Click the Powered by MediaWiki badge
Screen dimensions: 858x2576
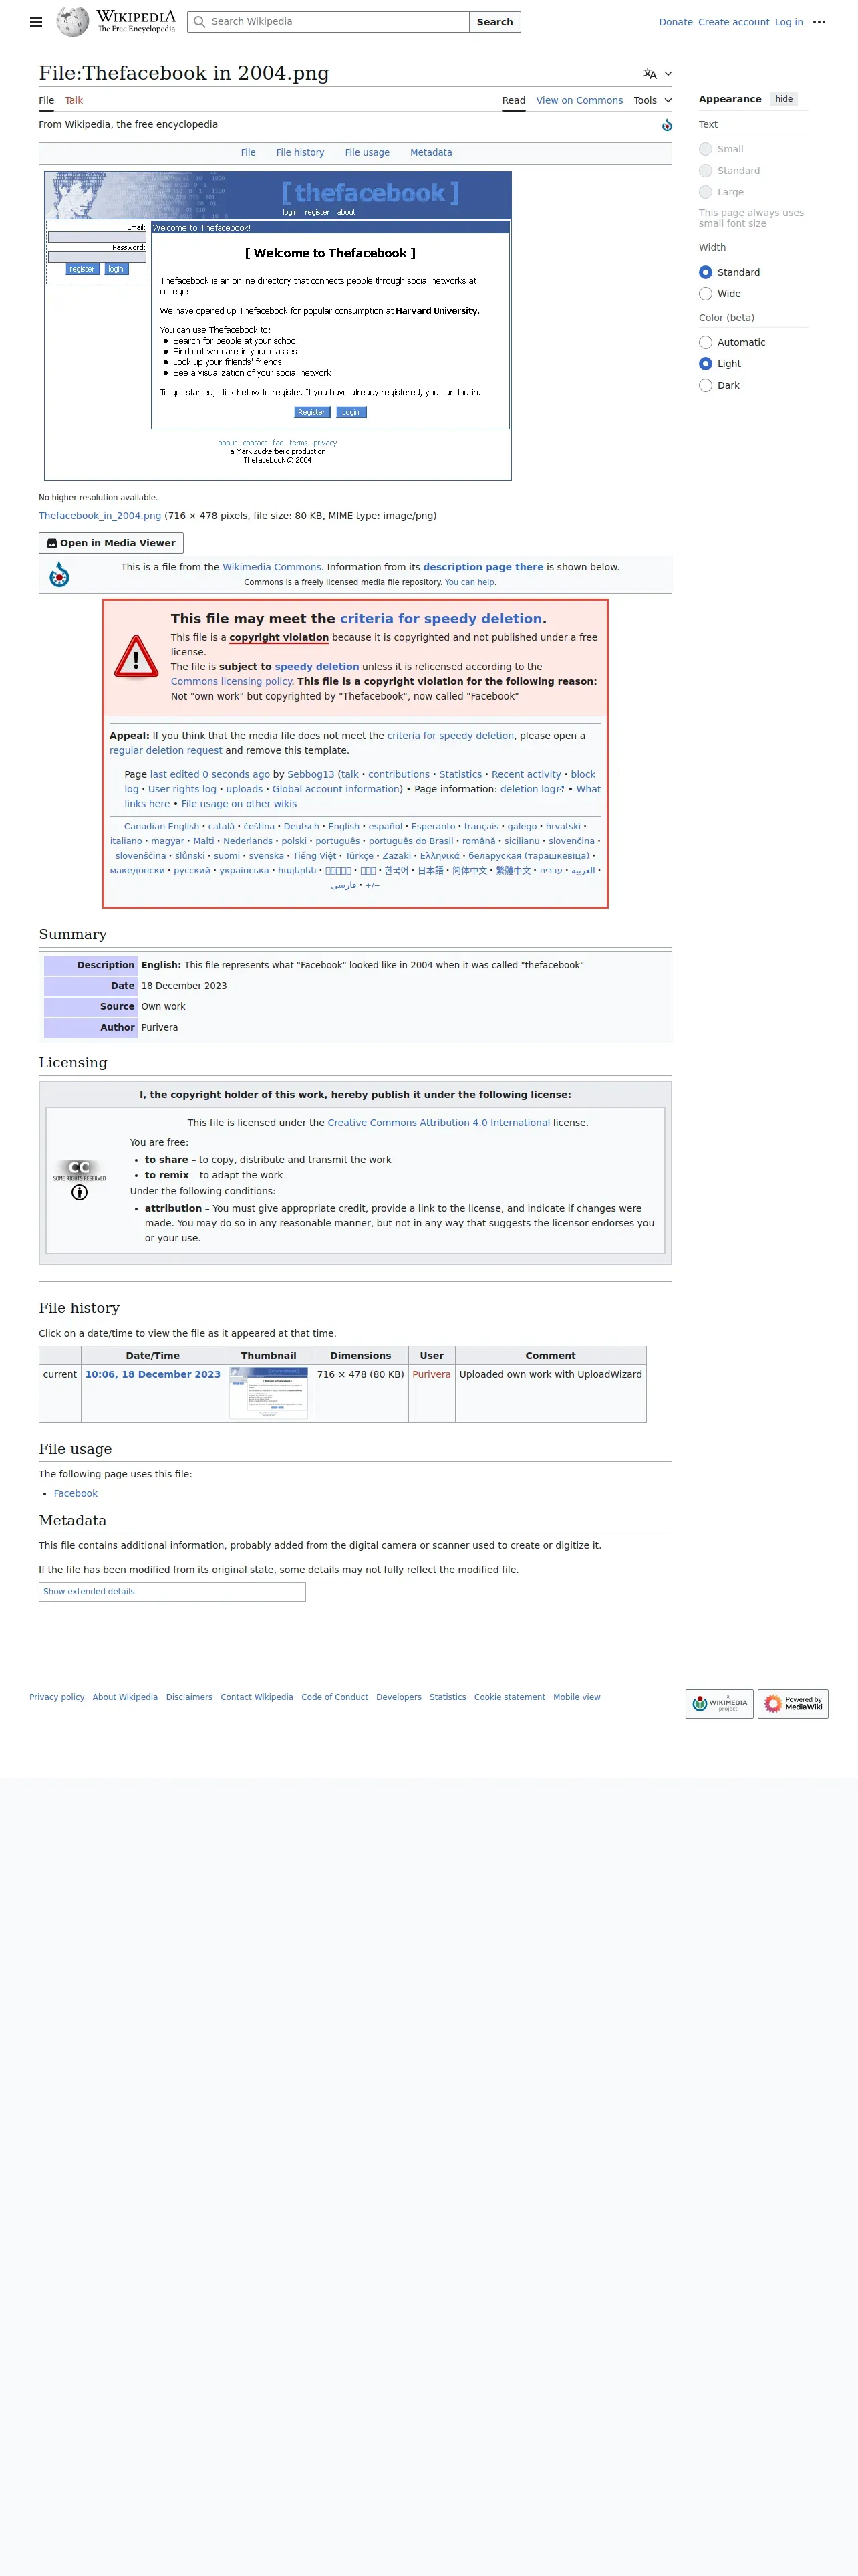tap(793, 1703)
